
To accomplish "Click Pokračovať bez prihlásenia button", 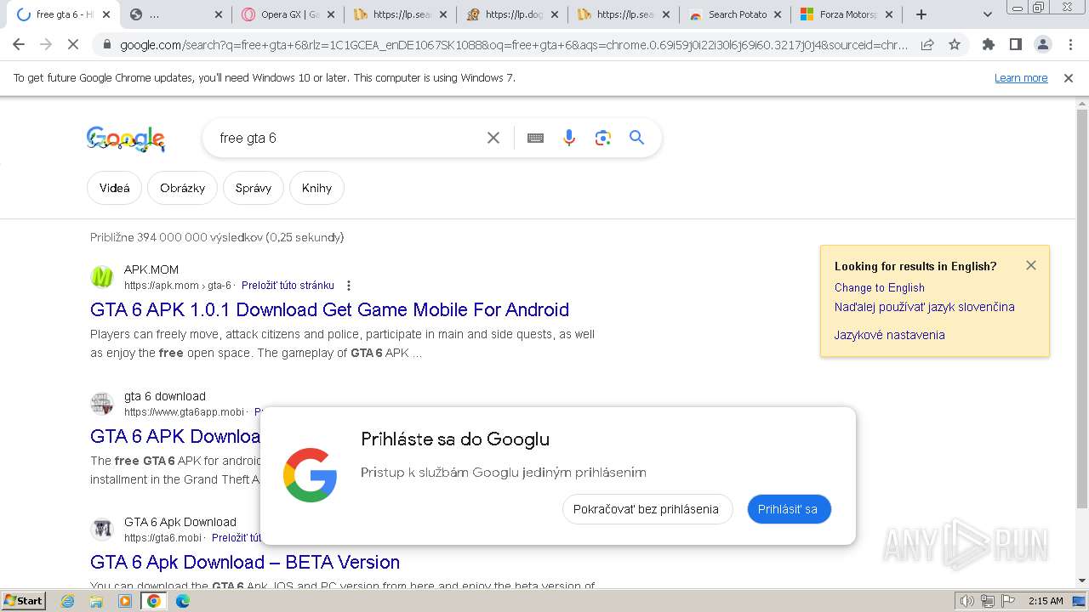I will coord(647,509).
